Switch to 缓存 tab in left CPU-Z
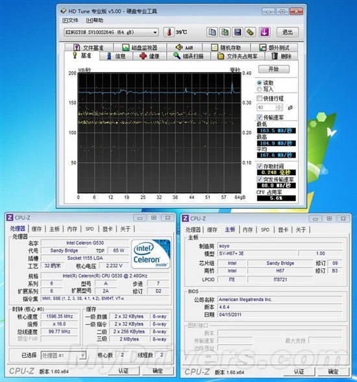This screenshot has height=382, width=357. [x=36, y=229]
